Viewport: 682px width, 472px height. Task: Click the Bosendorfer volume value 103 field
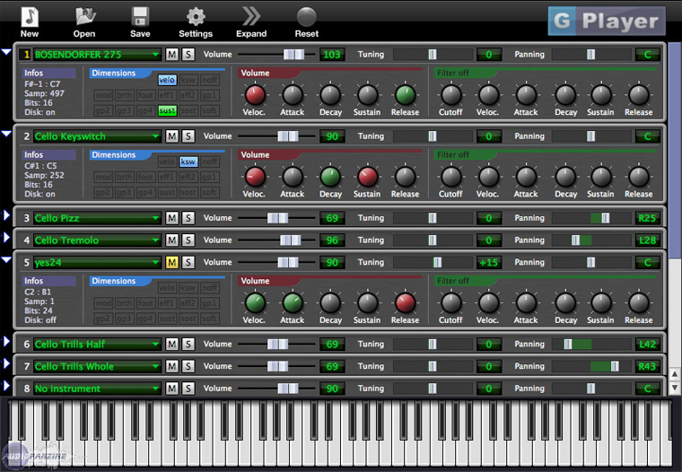pyautogui.click(x=332, y=55)
